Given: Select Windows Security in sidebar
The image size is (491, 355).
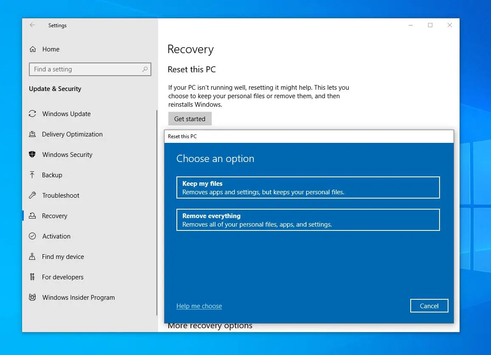Looking at the screenshot, I should click(67, 155).
